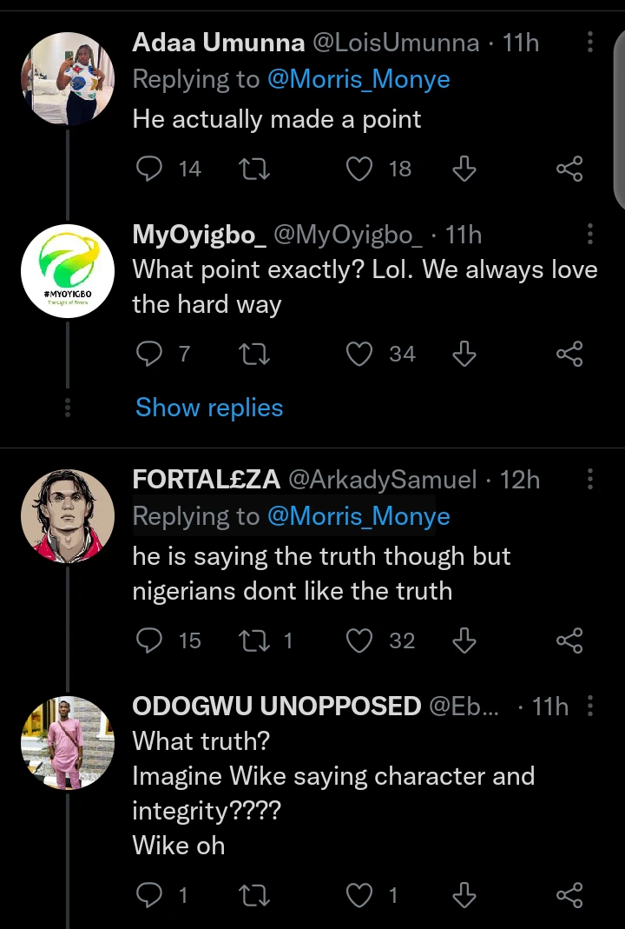This screenshot has width=625, height=929.
Task: Expand the Show replies thread
Action: [209, 408]
